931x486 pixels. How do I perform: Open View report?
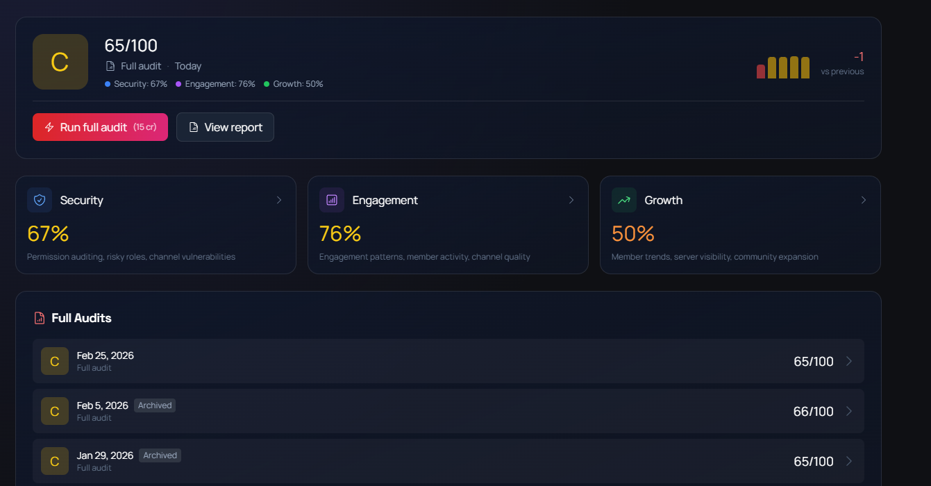tap(225, 127)
